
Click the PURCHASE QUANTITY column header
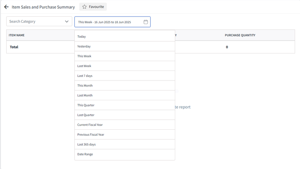point(240,35)
